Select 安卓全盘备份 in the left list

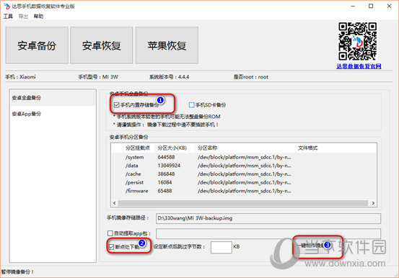(x=53, y=98)
